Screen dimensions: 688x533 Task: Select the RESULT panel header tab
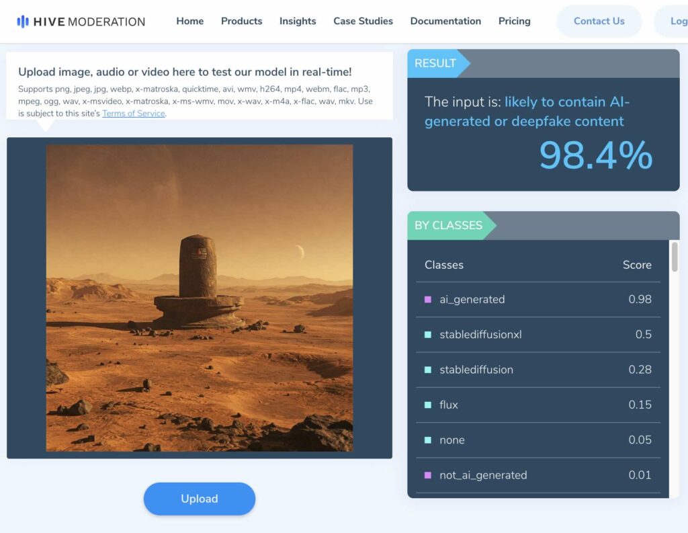[439, 63]
